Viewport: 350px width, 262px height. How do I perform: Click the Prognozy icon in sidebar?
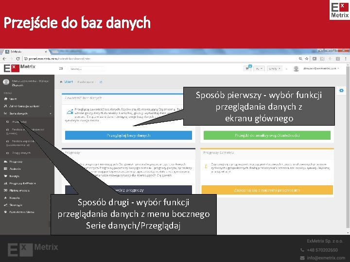[6, 162]
